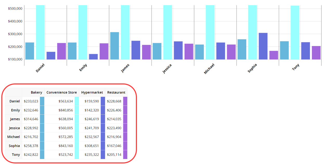Click Emily's cyan Convenience Store swatch in table
The image size is (324, 165).
click(x=77, y=110)
